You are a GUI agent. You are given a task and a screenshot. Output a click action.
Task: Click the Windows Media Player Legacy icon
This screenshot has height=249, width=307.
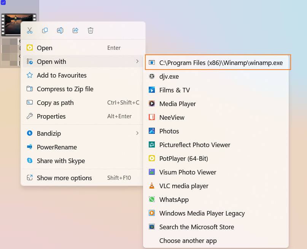(x=152, y=213)
